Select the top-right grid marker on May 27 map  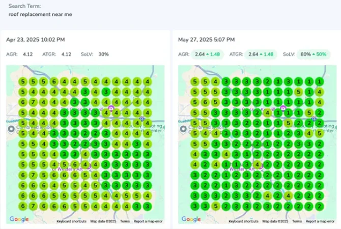click(319, 81)
